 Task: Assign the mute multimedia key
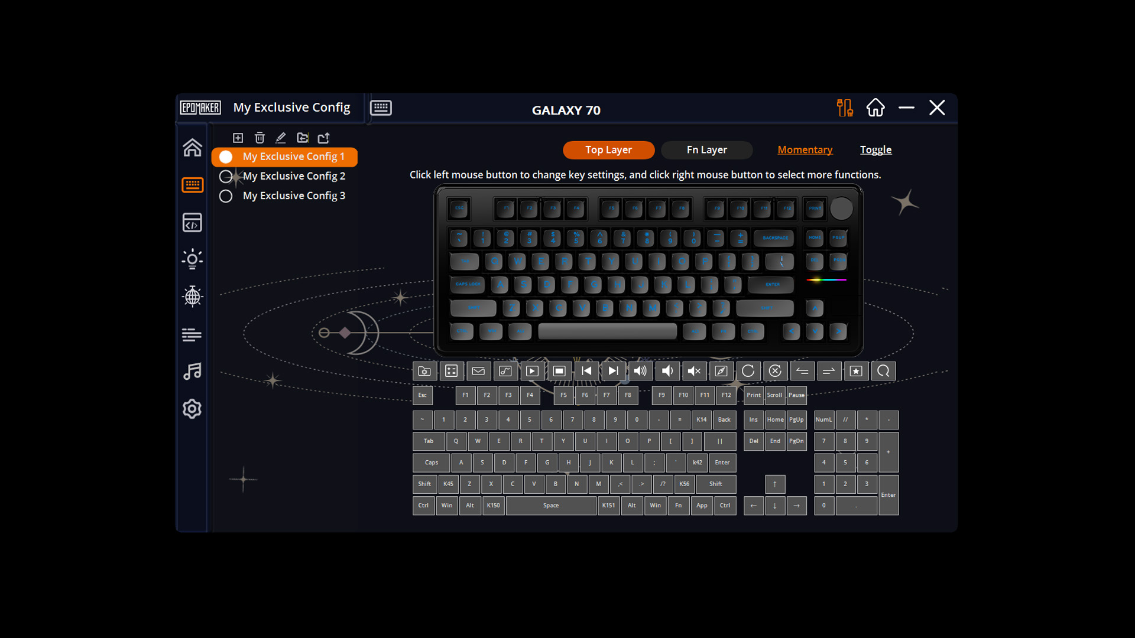(x=694, y=371)
